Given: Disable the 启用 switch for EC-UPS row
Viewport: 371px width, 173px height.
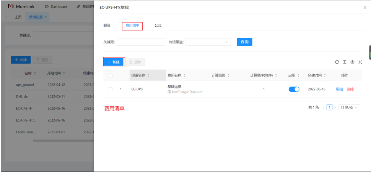Looking at the screenshot, I should (294, 89).
